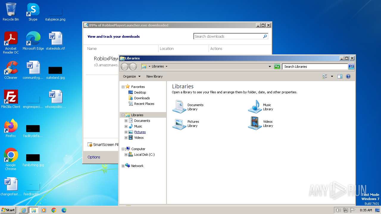This screenshot has width=381, height=214.
Task: Expand the Videos tree node
Action: (x=126, y=138)
